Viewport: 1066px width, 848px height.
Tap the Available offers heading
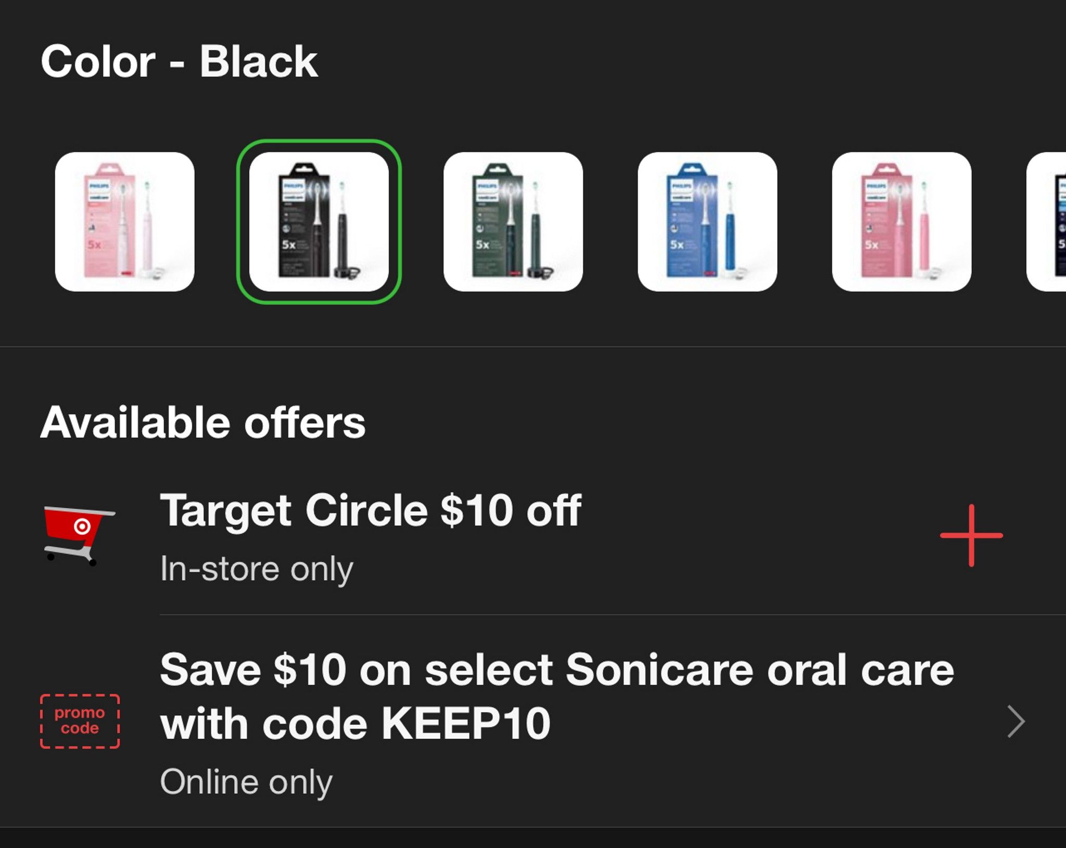(x=203, y=422)
